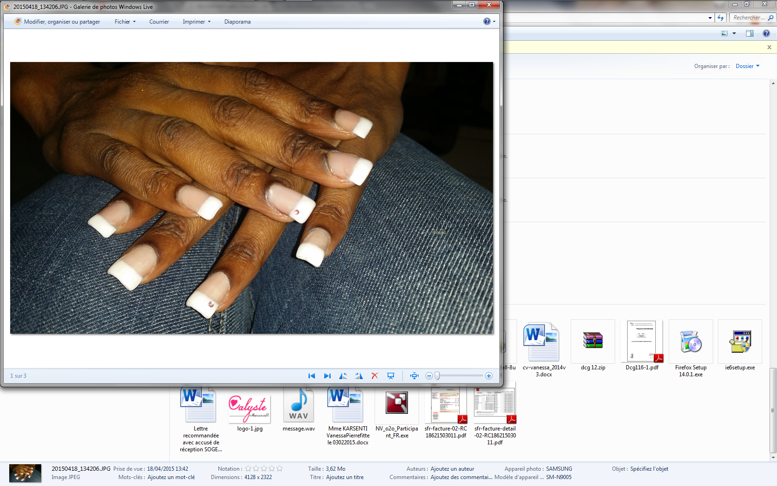
Task: Advance to the next photo
Action: point(327,376)
